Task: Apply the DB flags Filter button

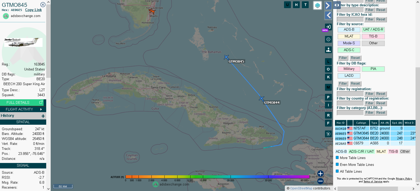Action: point(343,84)
